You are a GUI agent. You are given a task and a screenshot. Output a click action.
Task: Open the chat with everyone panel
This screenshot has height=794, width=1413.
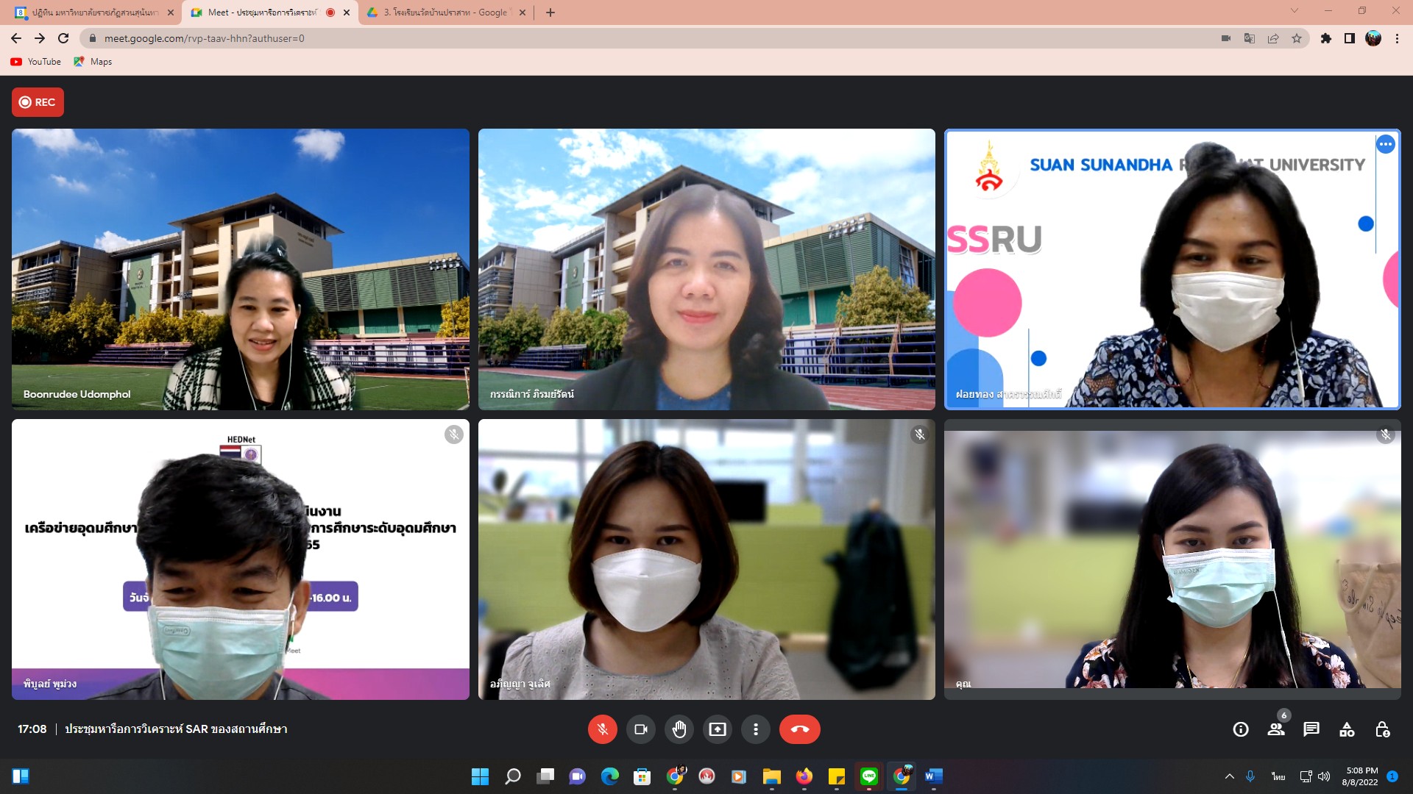(x=1311, y=729)
